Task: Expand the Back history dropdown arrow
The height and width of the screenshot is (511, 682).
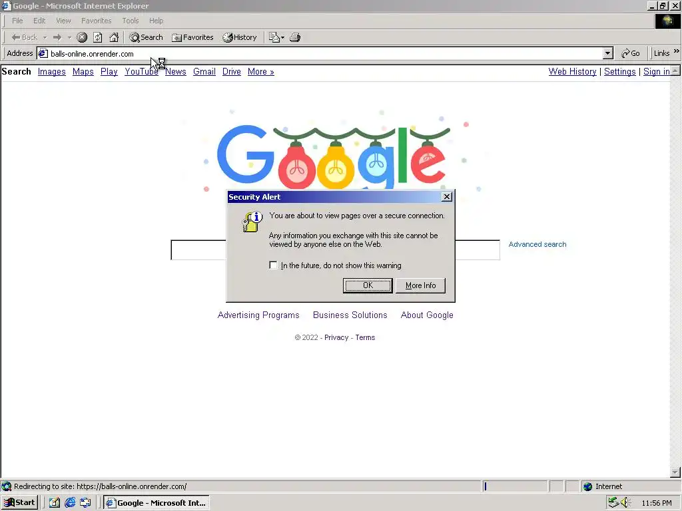Action: click(x=45, y=38)
